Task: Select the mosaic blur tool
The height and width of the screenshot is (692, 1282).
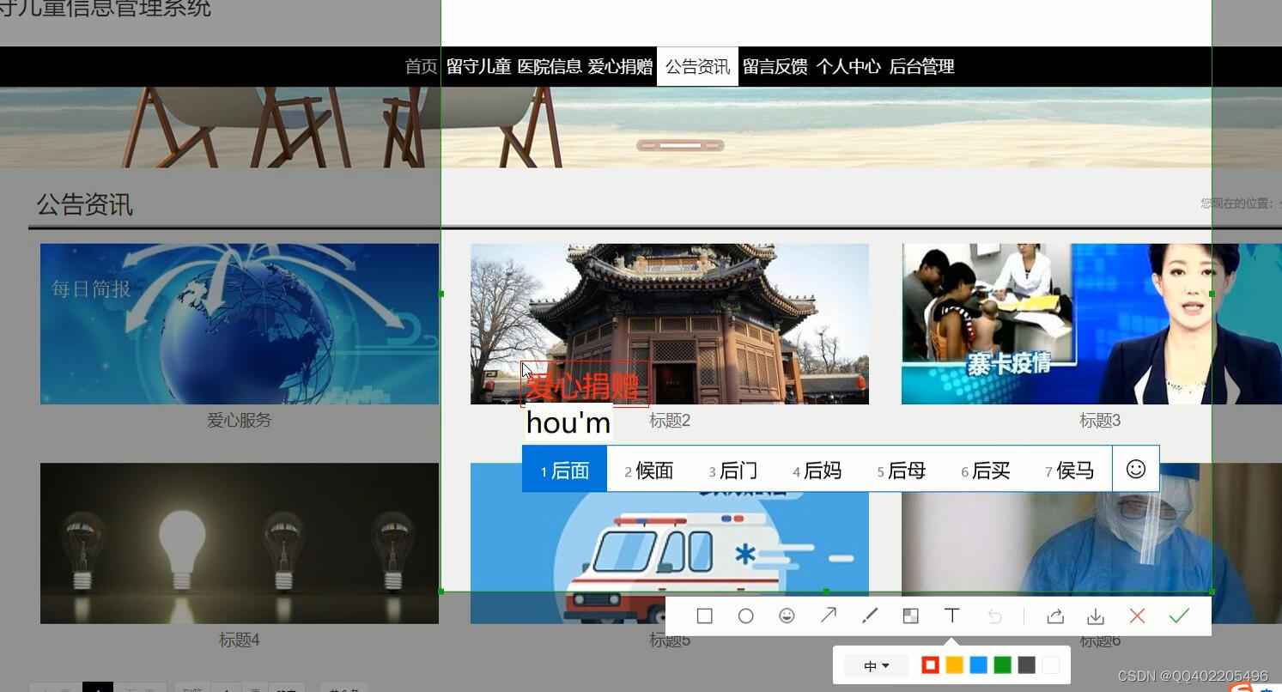Action: [x=910, y=616]
